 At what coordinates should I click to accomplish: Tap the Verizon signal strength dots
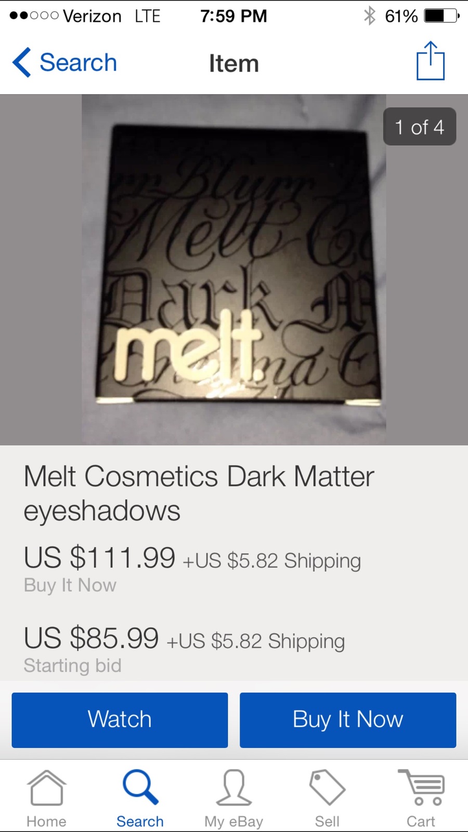[34, 16]
